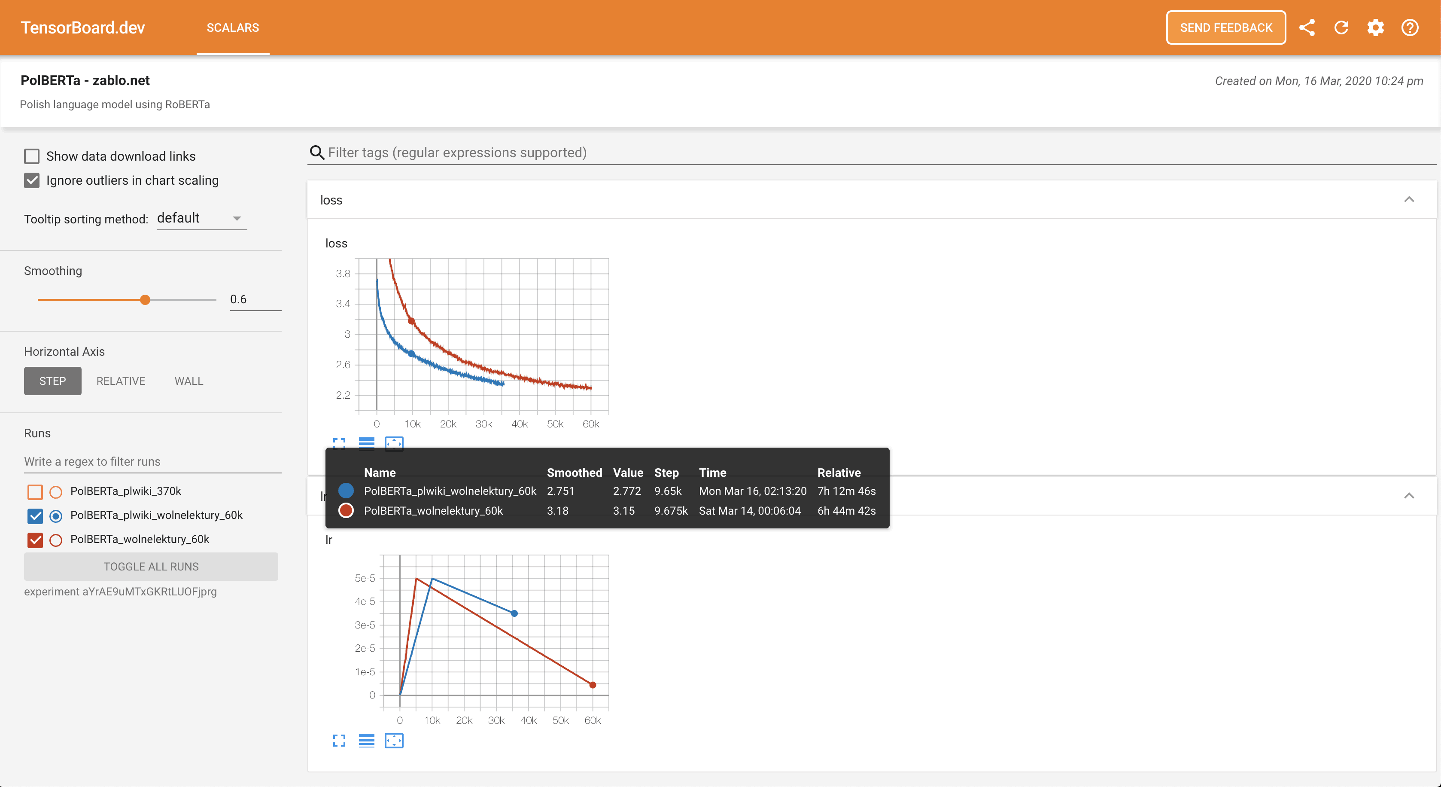Toggle y-axis log scale on the lr chart

(366, 741)
